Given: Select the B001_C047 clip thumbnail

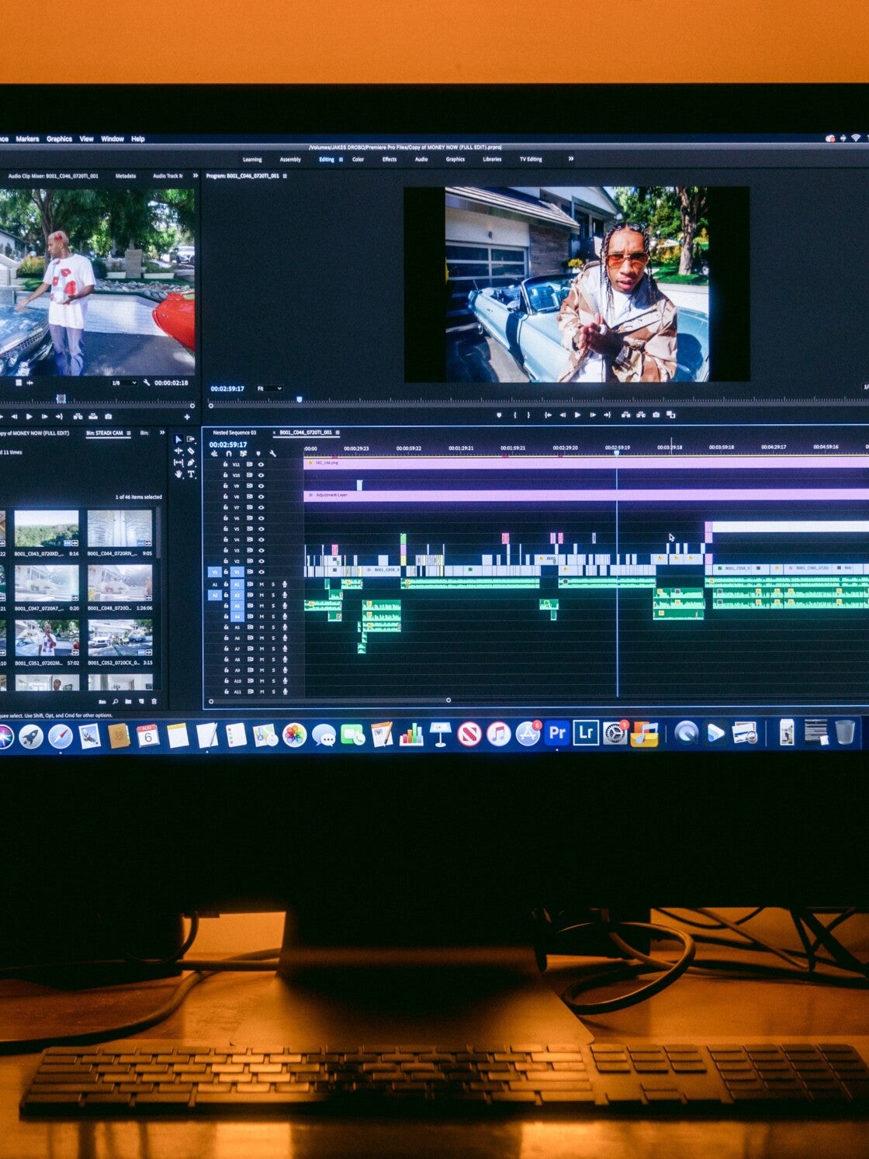Looking at the screenshot, I should click(47, 583).
